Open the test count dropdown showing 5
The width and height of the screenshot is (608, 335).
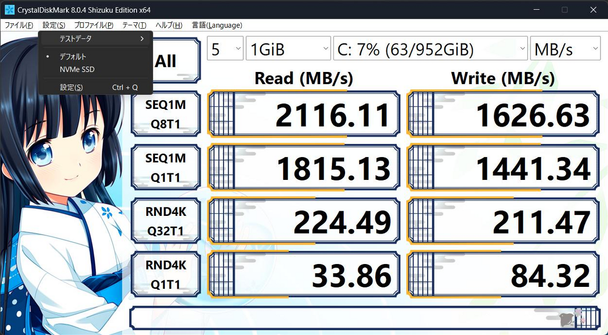pos(226,49)
